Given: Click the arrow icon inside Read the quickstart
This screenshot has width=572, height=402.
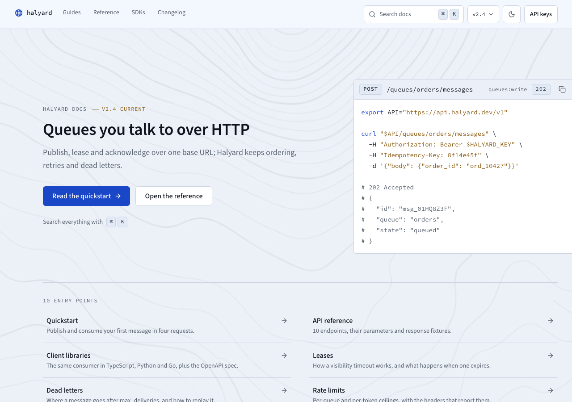Looking at the screenshot, I should click(x=118, y=196).
